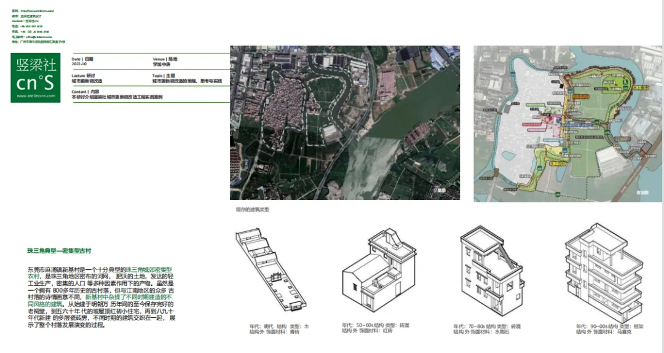Click the caption 饰面材料：水刷石
This screenshot has height=353, width=664.
click(x=489, y=332)
